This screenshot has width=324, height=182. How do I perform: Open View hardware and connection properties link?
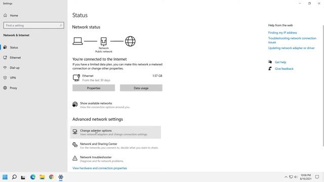(x=100, y=168)
